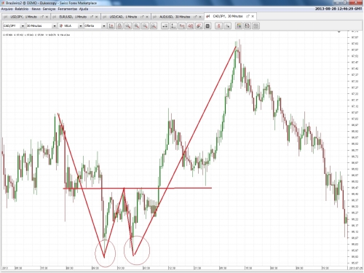Open the Ajuda menu
This screenshot has height=273, width=364.
[84, 9]
